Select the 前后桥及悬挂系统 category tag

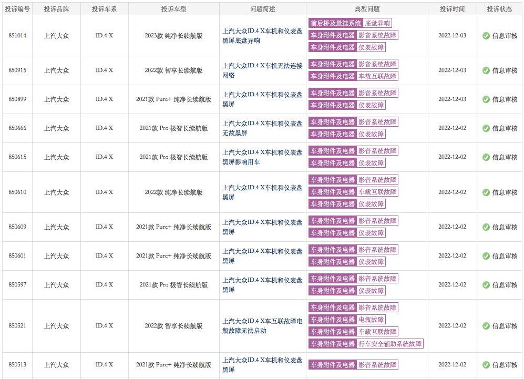pos(336,23)
